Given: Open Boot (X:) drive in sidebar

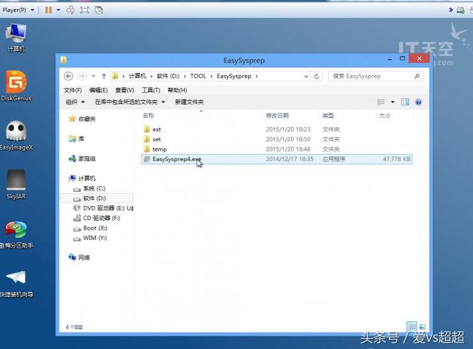Looking at the screenshot, I should click(x=90, y=228).
